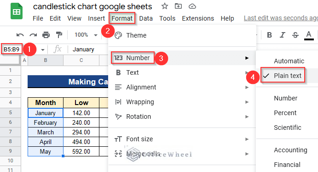Select column C header
The image size is (318, 172).
(81, 60)
